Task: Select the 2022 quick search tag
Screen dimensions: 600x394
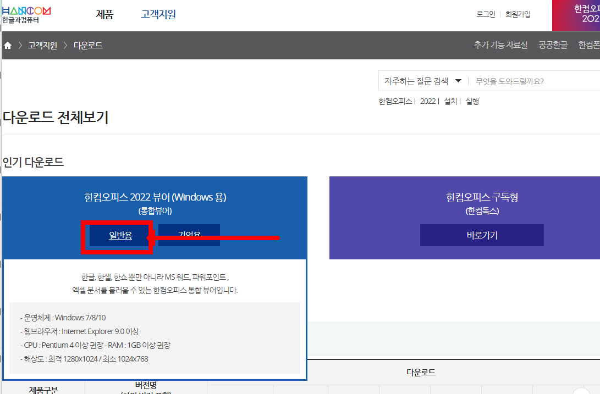Action: click(428, 101)
